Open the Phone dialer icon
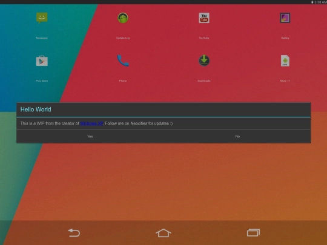 tap(123, 60)
